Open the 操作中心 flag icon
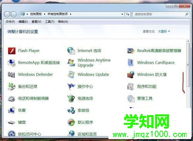 tap(71, 87)
